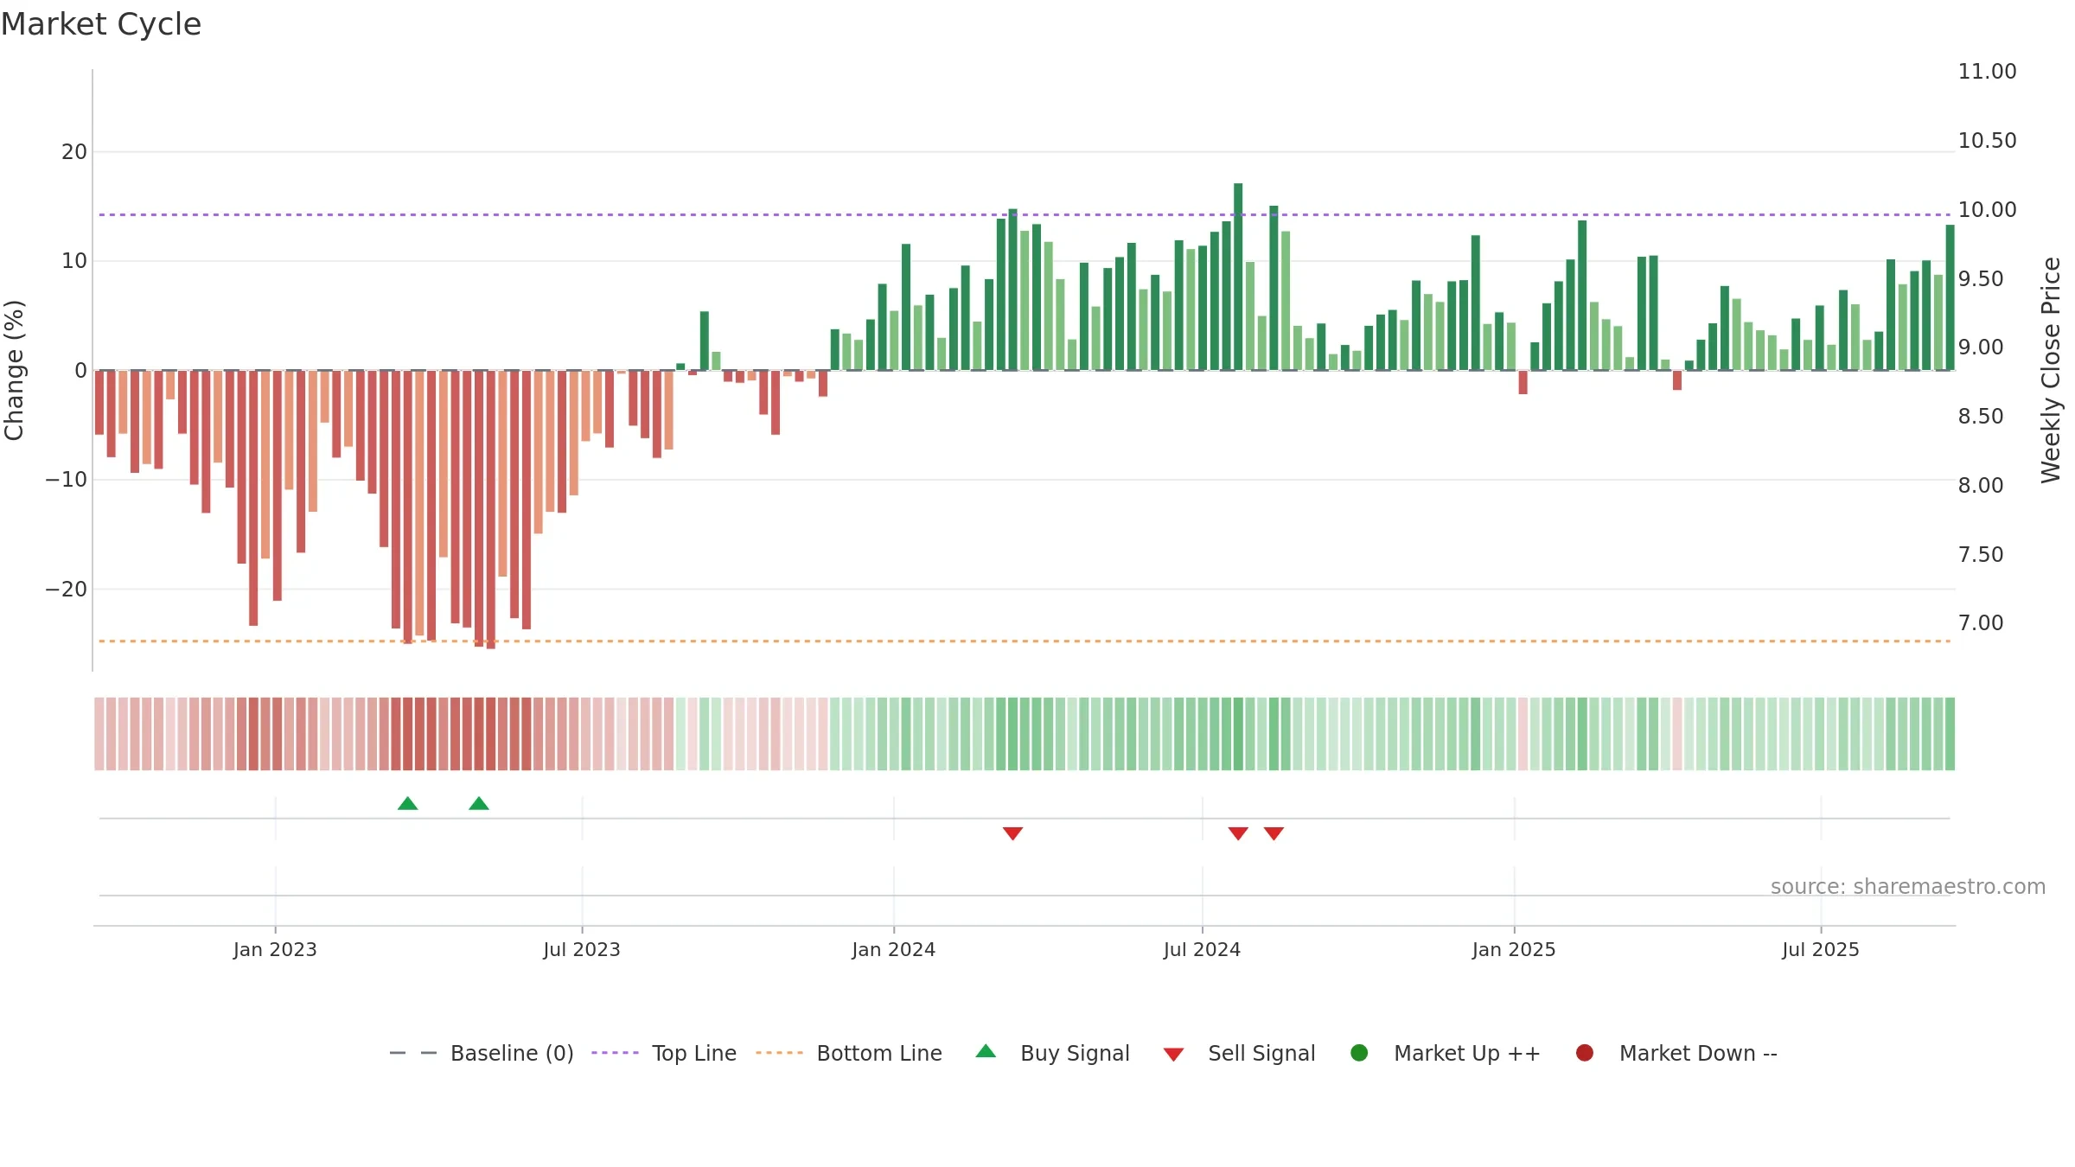The height and width of the screenshot is (1167, 2075).
Task: Click the 7.00 price axis value
Action: (1981, 623)
